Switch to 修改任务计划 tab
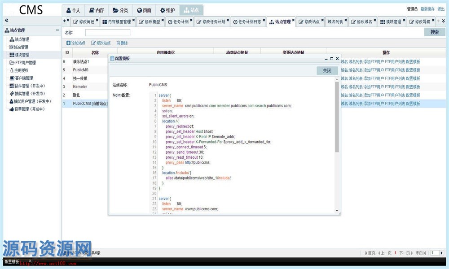This screenshot has height=269, width=449. point(211,22)
